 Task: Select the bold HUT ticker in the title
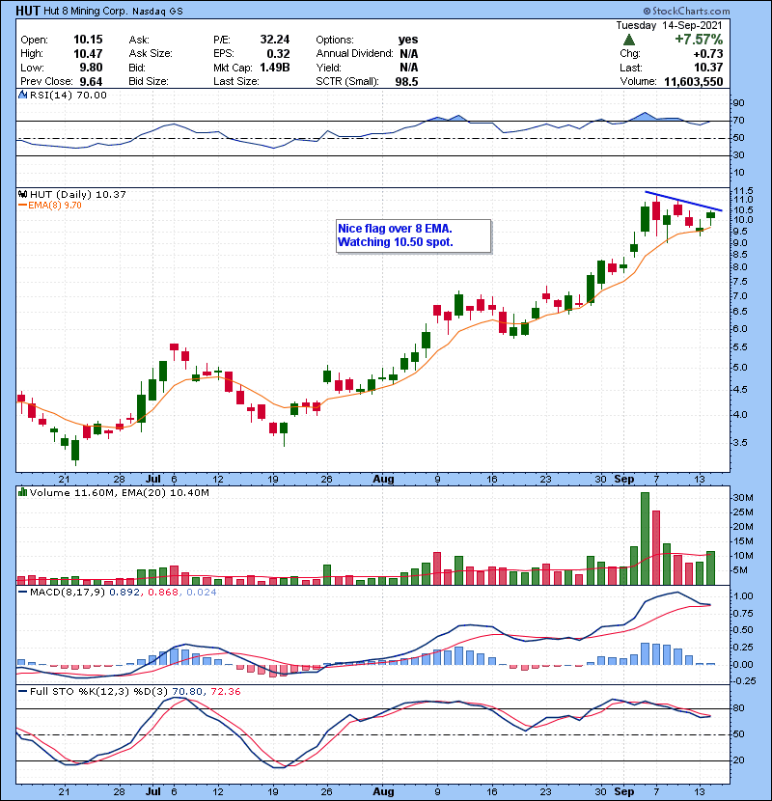coord(28,11)
